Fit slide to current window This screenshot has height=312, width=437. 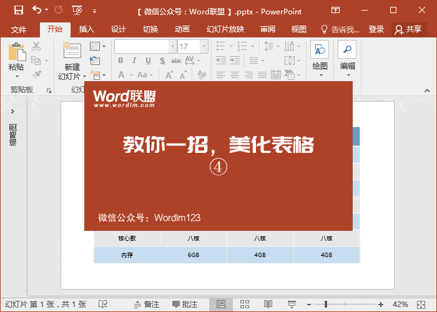coord(421,305)
